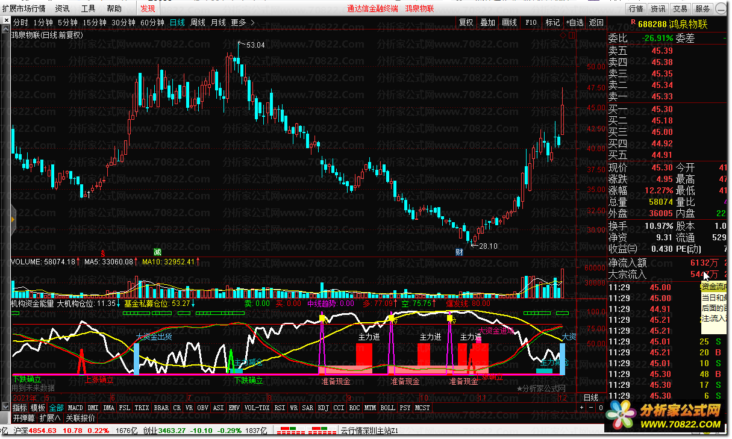Viewport: 732px width, 439px height.
Task: Click the 减 marker below the chart
Action: click(158, 251)
